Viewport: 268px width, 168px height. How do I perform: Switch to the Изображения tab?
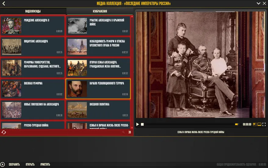point(100,11)
